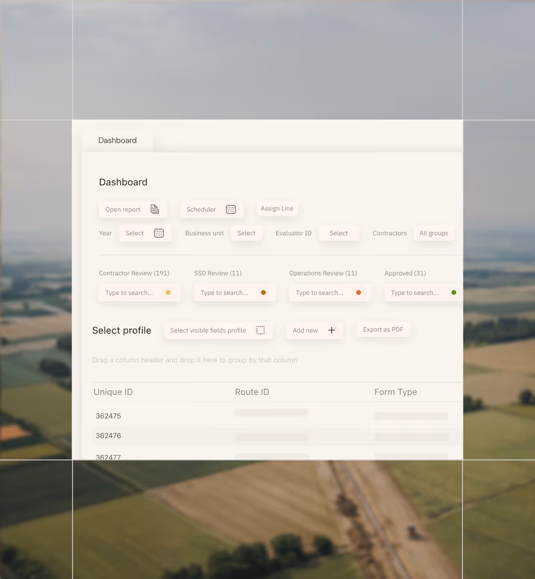Open the Business unit Select dropdown

246,233
